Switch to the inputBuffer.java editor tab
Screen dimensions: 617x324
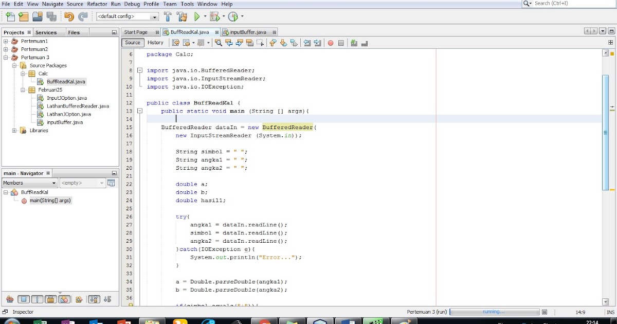coord(247,31)
